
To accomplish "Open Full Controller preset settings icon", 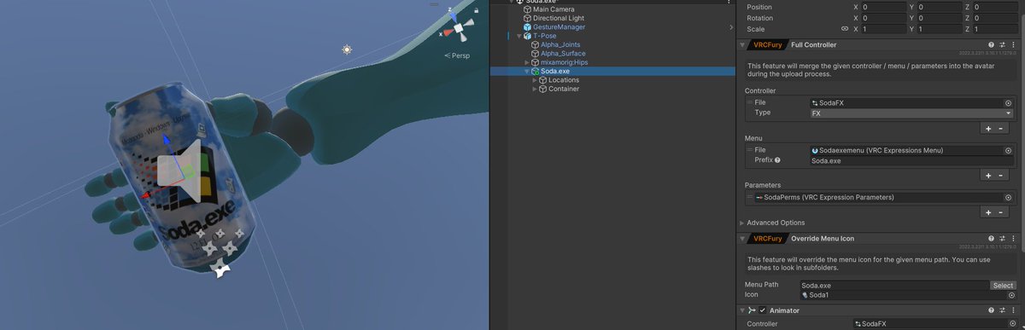I will pyautogui.click(x=1002, y=44).
